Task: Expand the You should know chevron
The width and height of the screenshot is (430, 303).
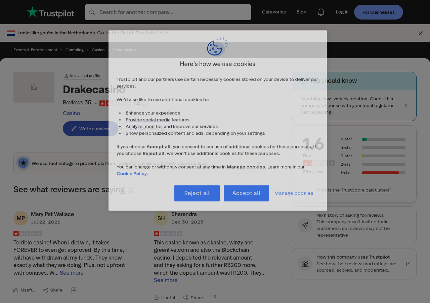Action: [x=406, y=106]
